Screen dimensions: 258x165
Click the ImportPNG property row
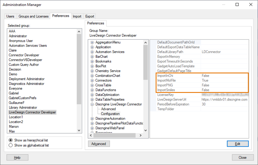click(202, 85)
